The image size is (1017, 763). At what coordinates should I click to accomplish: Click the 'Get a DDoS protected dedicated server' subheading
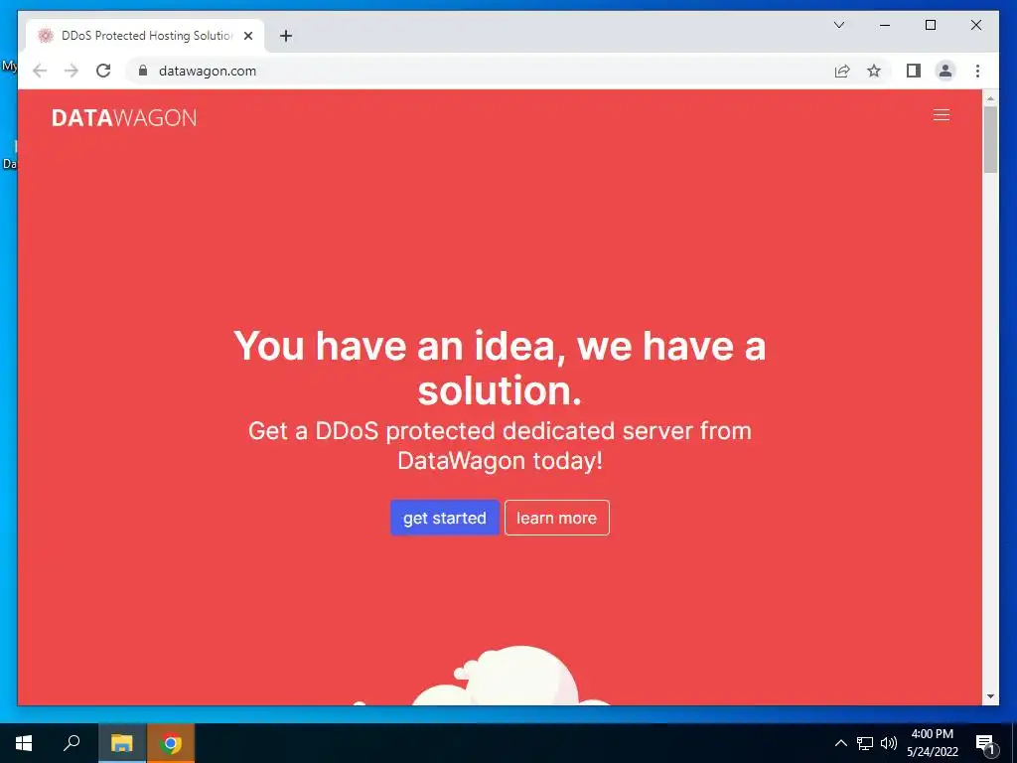[x=500, y=446]
